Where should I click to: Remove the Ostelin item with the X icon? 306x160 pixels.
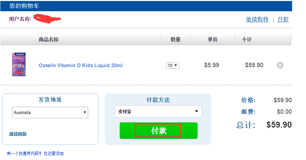coord(280,65)
